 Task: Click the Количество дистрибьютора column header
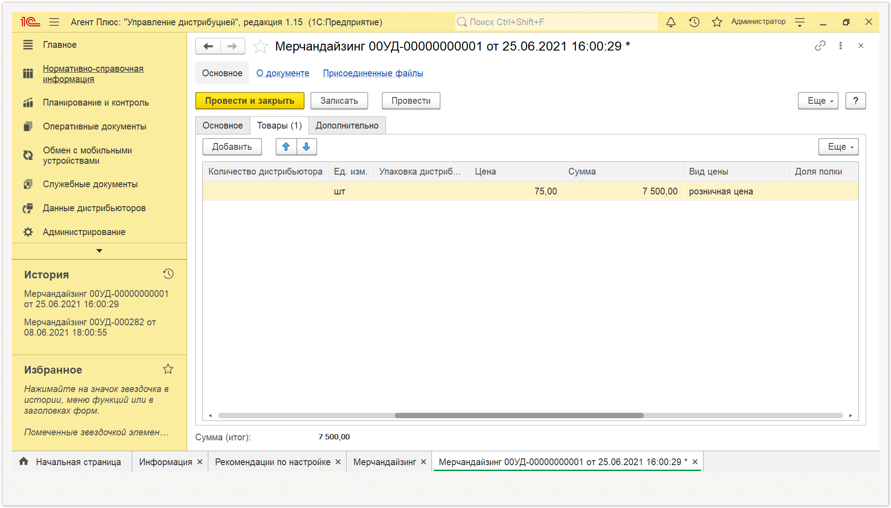click(x=265, y=171)
